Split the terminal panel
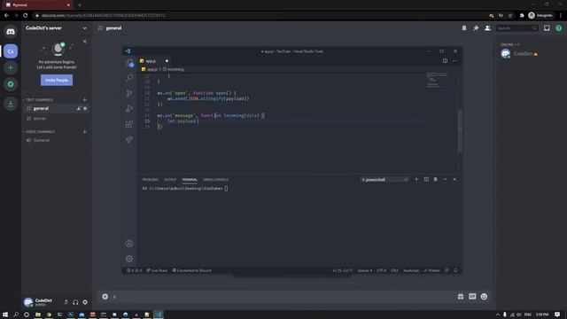The width and height of the screenshot is (567, 319). [x=426, y=179]
